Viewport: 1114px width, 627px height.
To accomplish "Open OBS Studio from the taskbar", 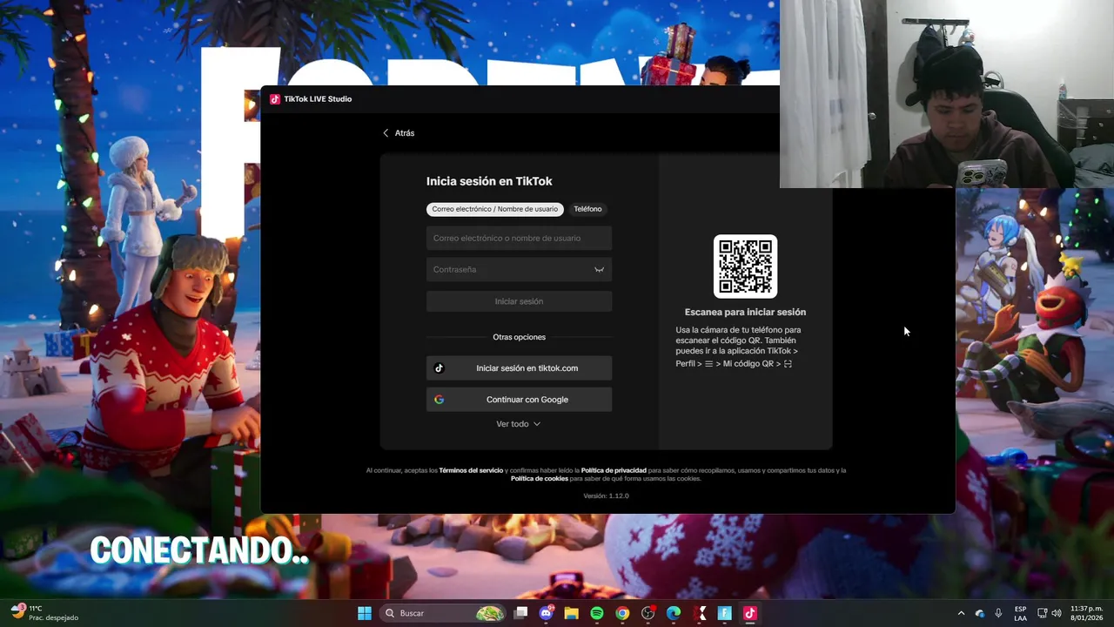I will point(648,613).
